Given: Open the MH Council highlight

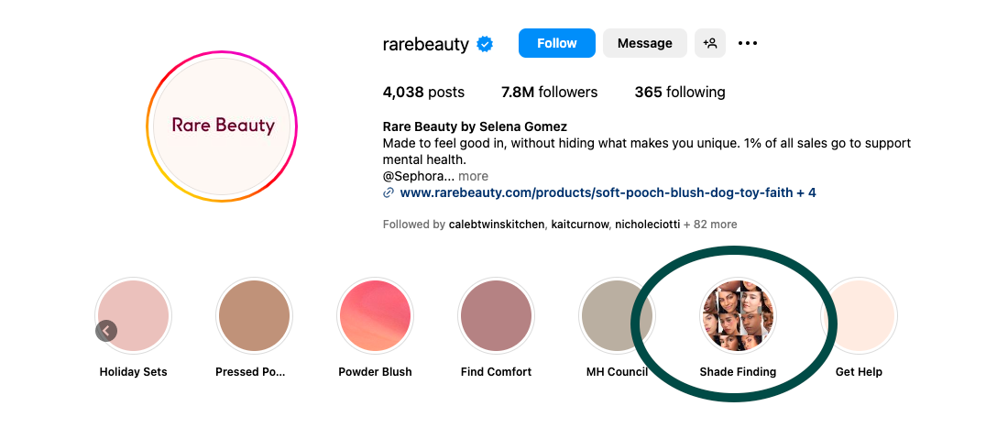Looking at the screenshot, I should (616, 317).
